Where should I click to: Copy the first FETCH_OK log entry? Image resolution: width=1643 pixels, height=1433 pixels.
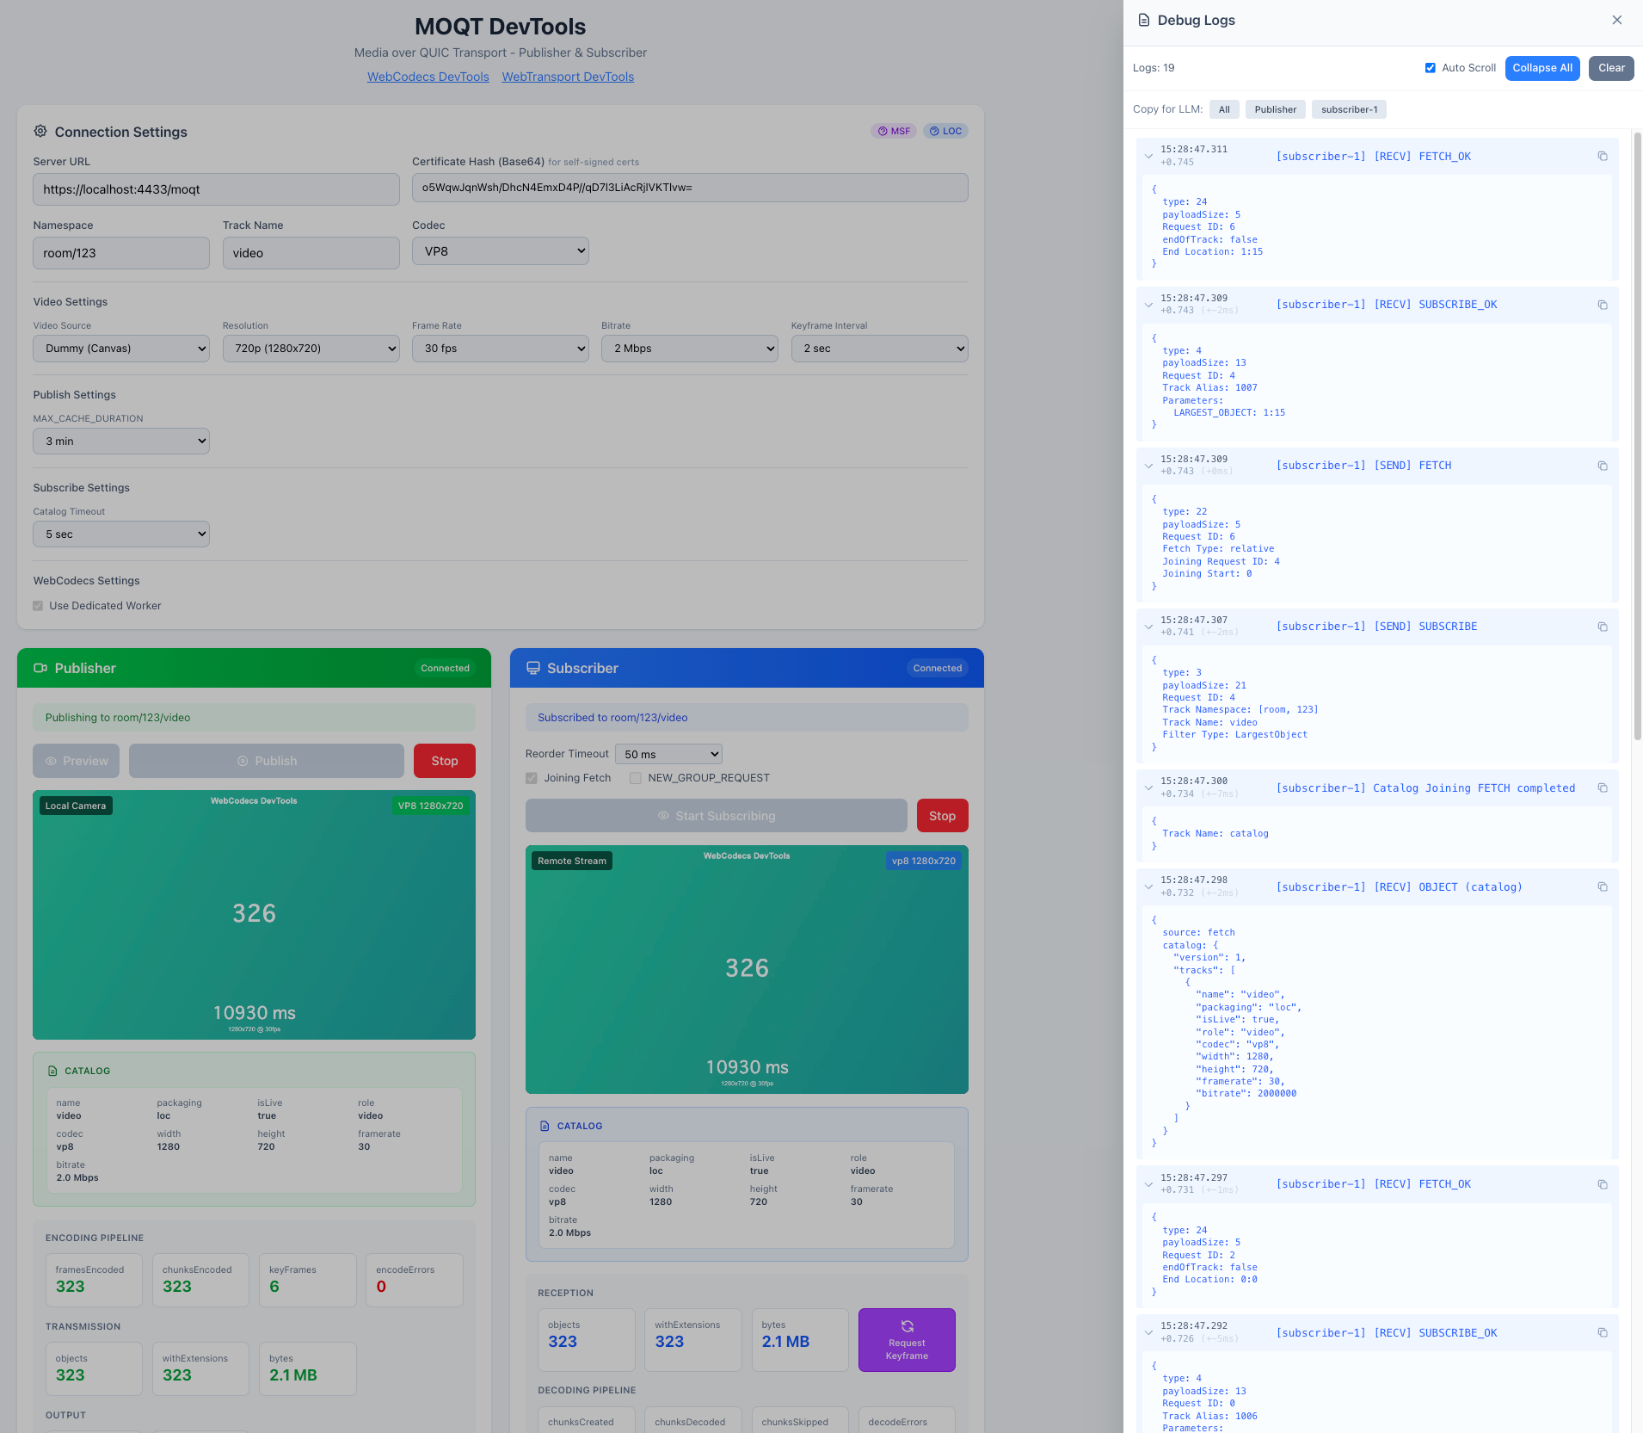(1603, 157)
